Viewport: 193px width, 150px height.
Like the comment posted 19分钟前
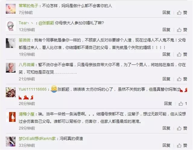[182, 54]
